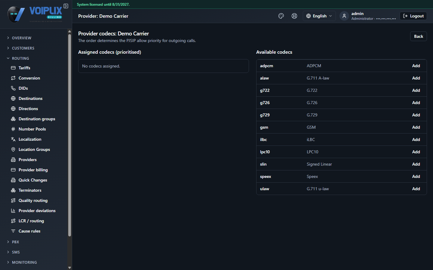Add the alaw G.711 A-law codec
Screen dimensions: 433x270
click(416, 78)
